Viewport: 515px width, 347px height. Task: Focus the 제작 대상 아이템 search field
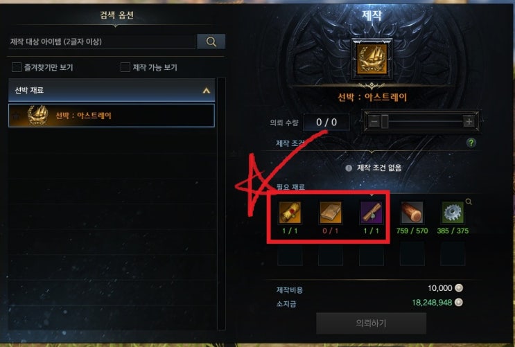[x=102, y=42]
